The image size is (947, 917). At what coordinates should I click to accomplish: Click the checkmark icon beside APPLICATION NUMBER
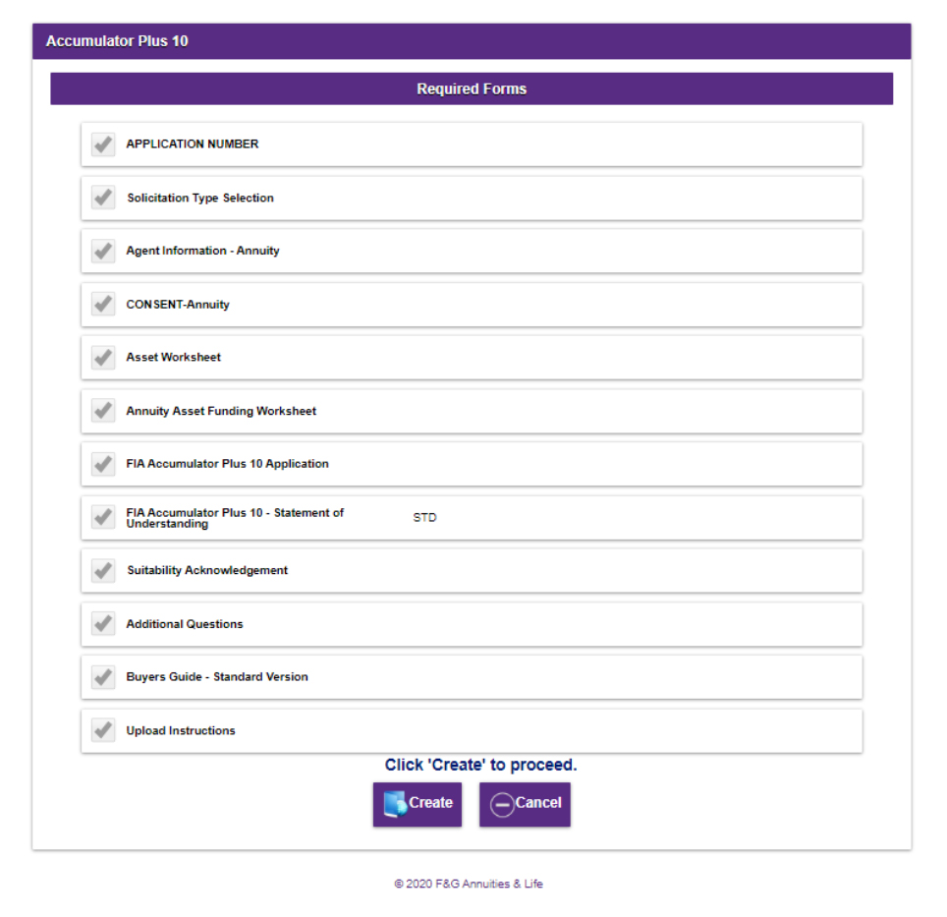coord(103,143)
